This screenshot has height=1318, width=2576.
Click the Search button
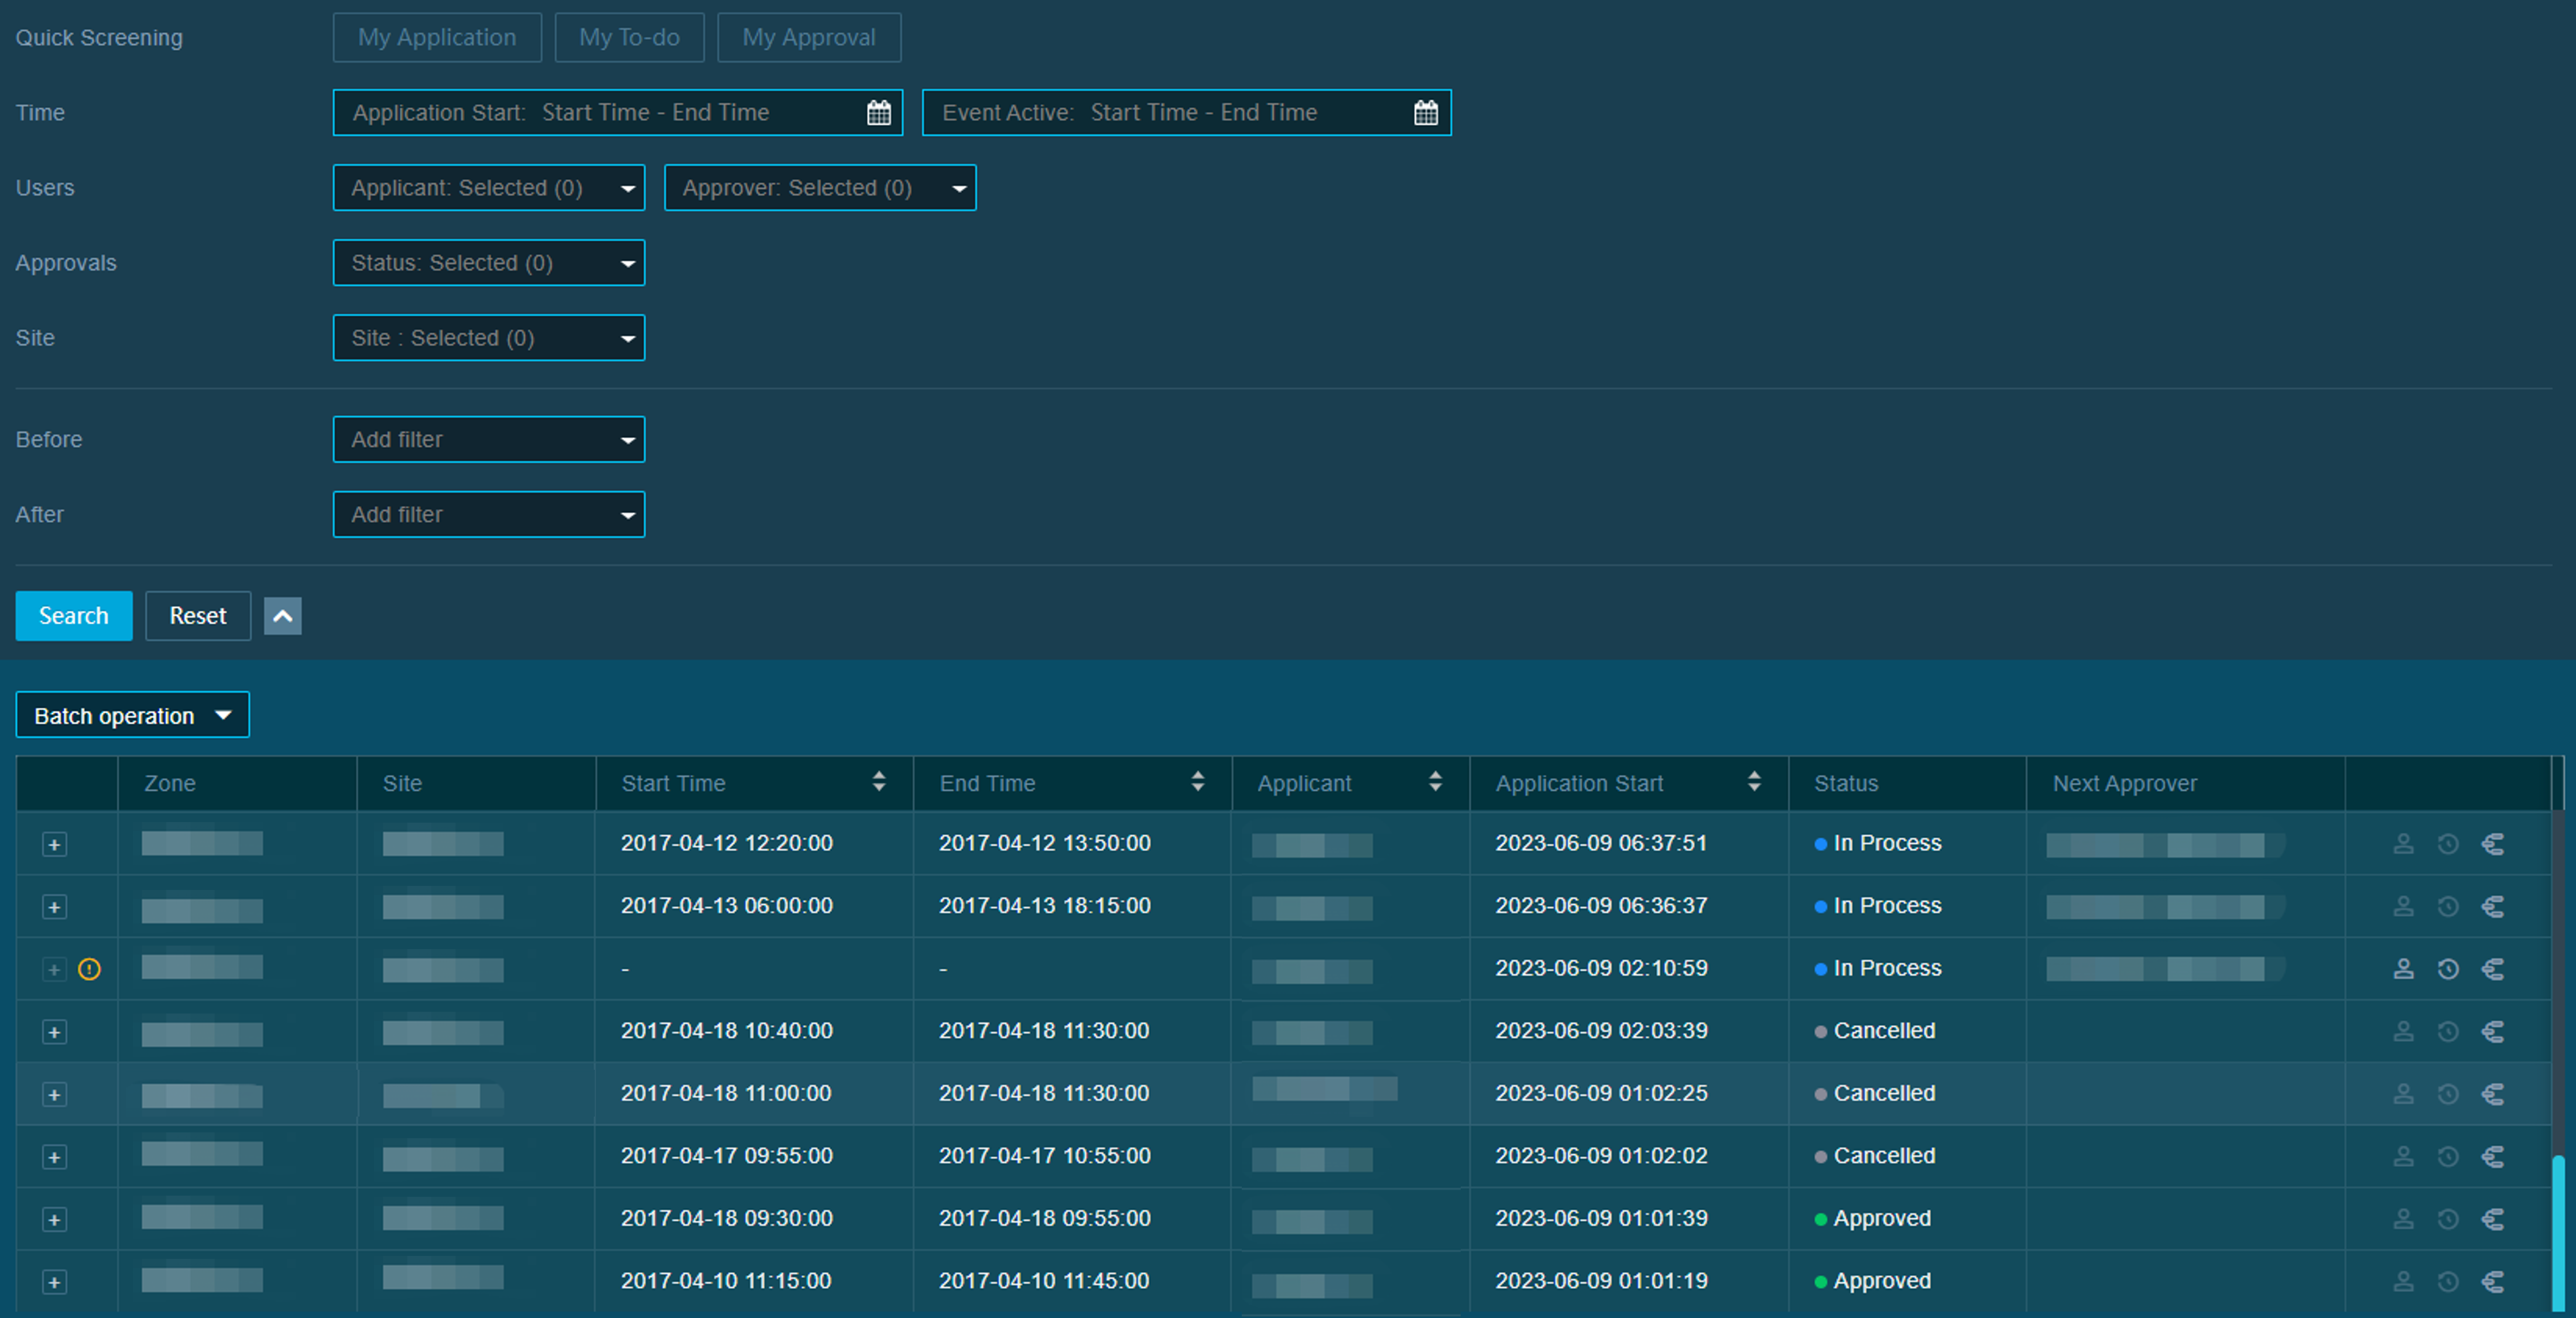click(x=74, y=616)
